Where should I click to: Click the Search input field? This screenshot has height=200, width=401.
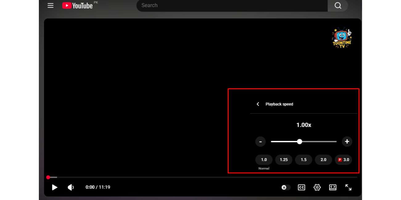(232, 6)
